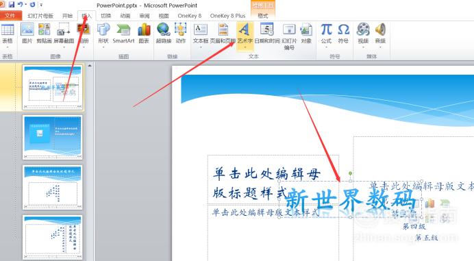Click the 第五级 text level

427,238
